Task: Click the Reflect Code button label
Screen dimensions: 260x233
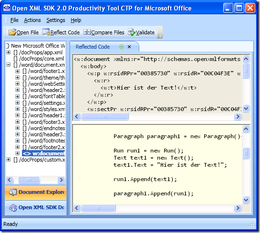Action: [x=65, y=32]
